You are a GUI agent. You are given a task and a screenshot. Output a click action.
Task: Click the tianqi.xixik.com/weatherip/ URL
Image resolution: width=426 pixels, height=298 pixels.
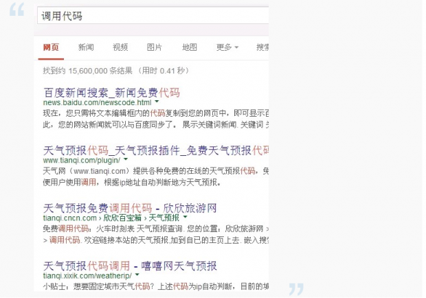click(87, 275)
